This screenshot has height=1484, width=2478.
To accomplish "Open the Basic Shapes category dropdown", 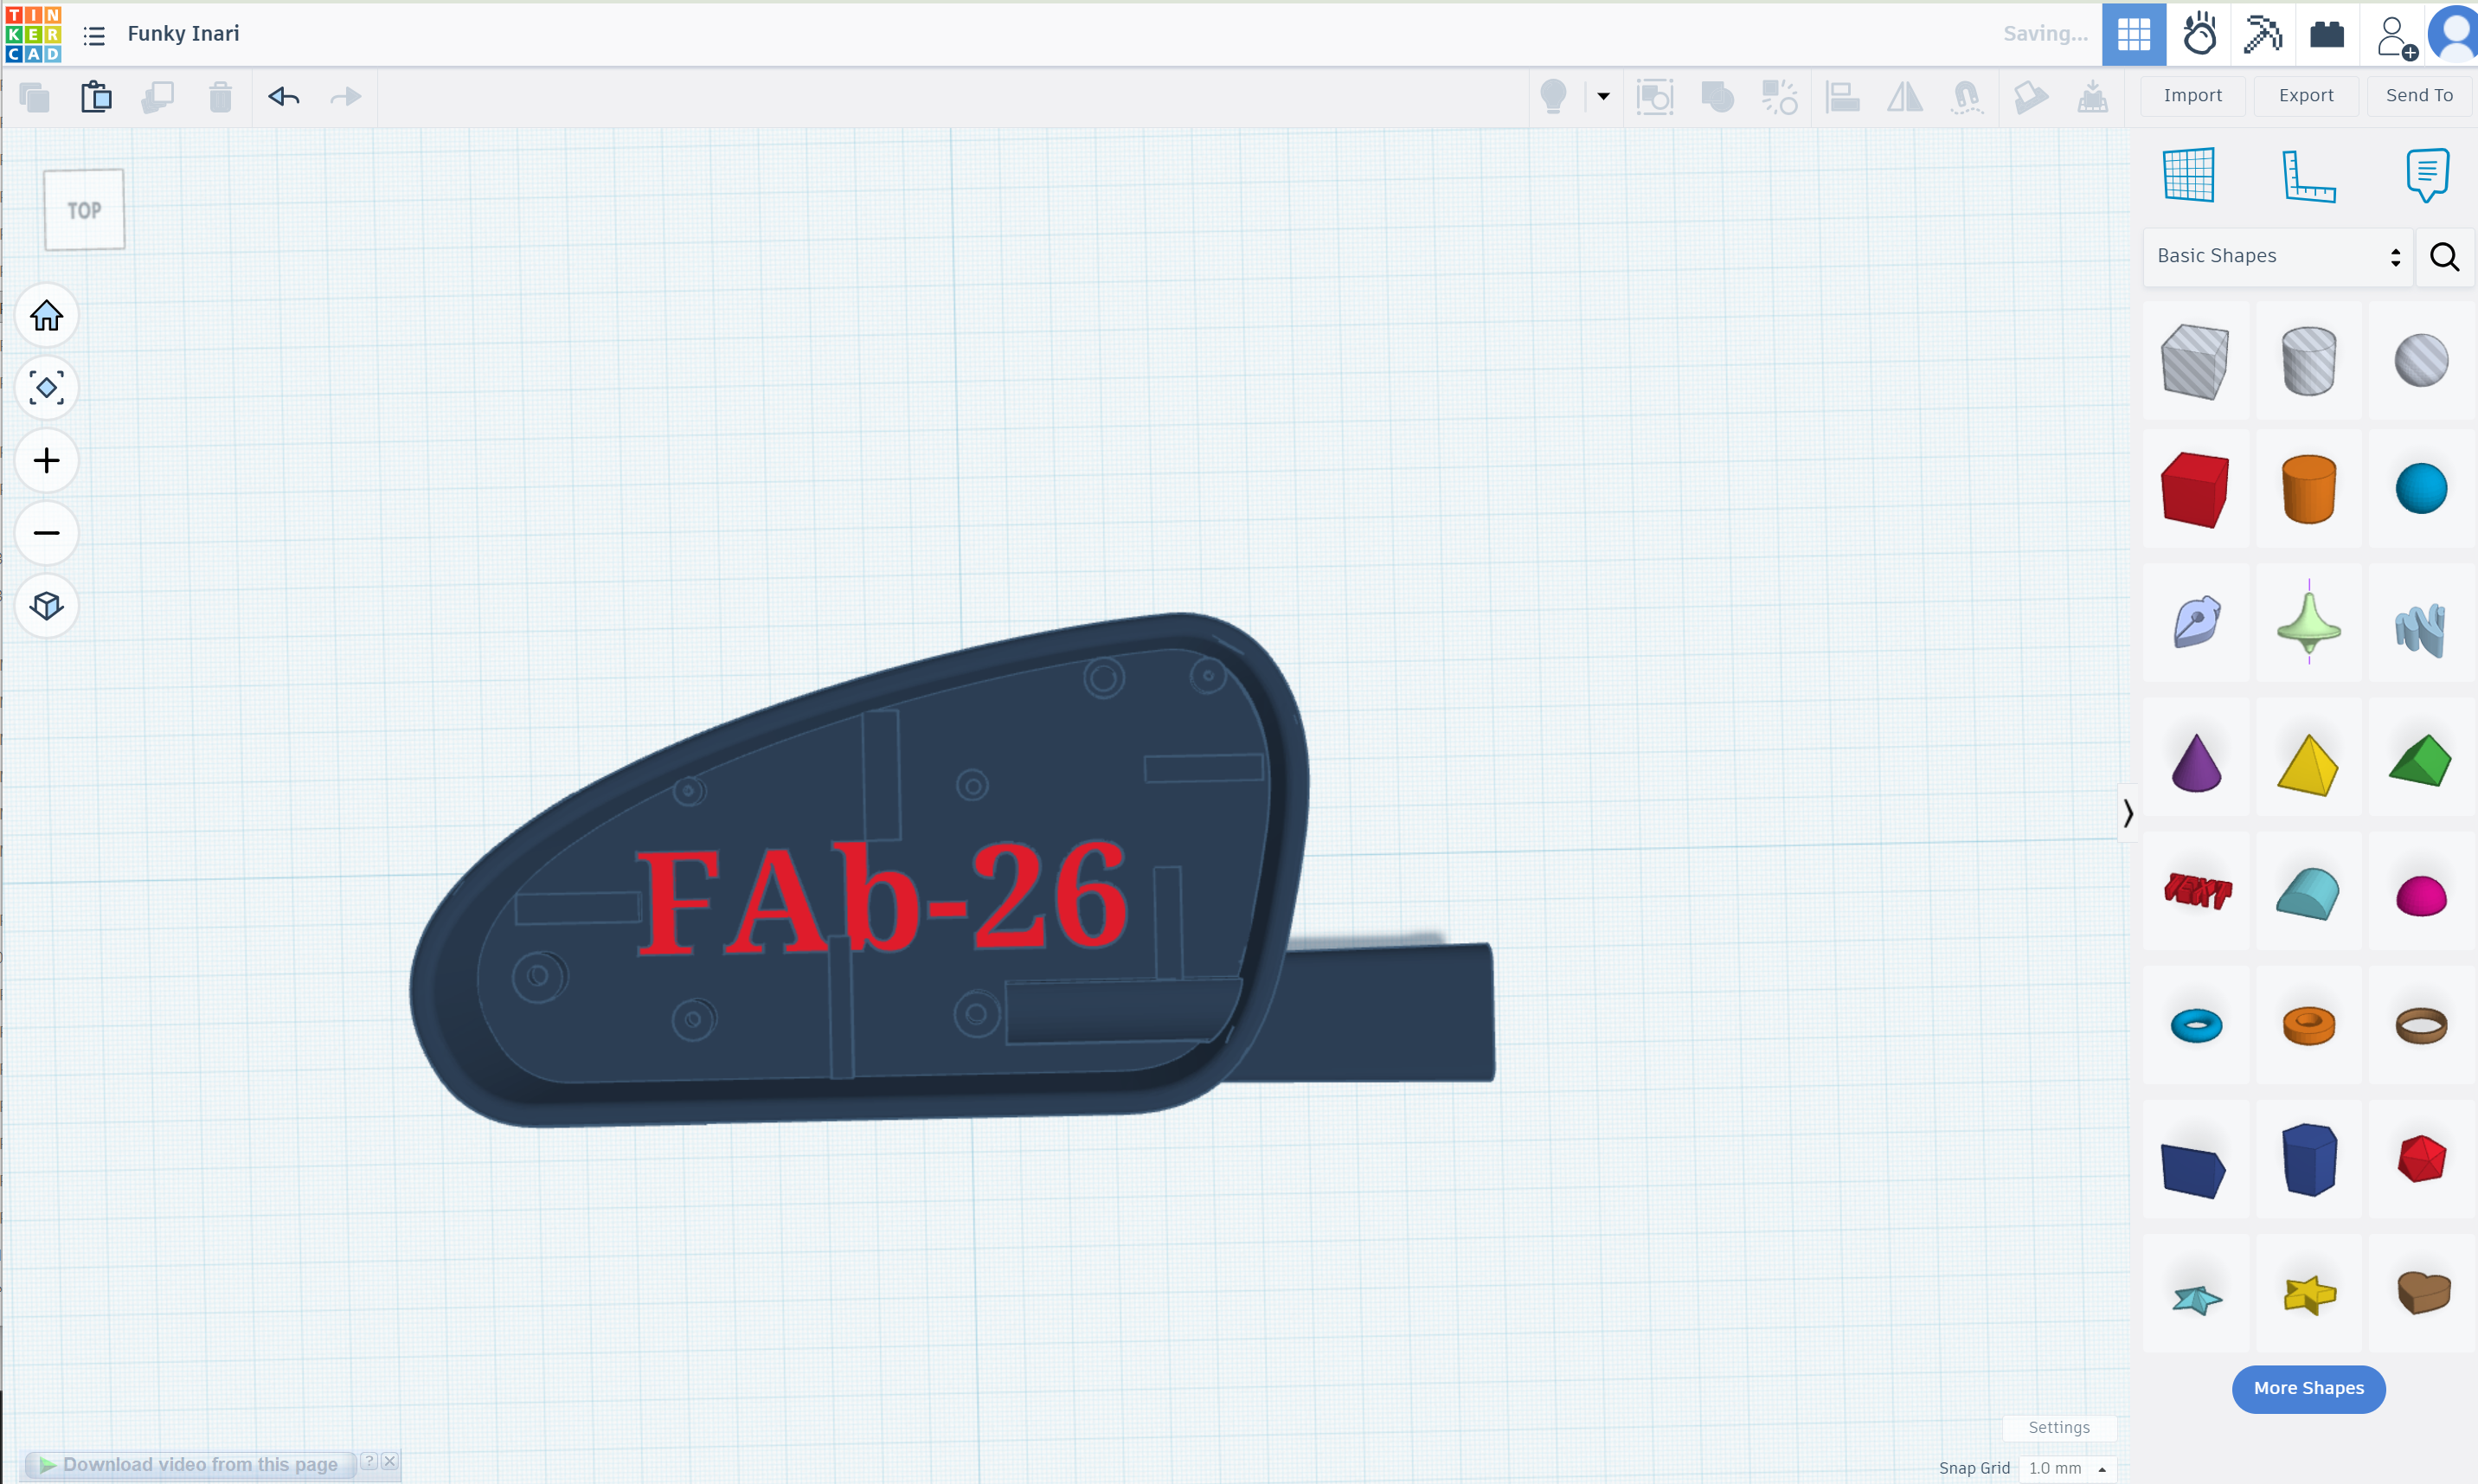I will point(2278,256).
